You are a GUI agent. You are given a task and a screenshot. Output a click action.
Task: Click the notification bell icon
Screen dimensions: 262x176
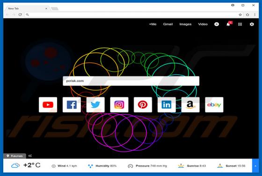228,24
